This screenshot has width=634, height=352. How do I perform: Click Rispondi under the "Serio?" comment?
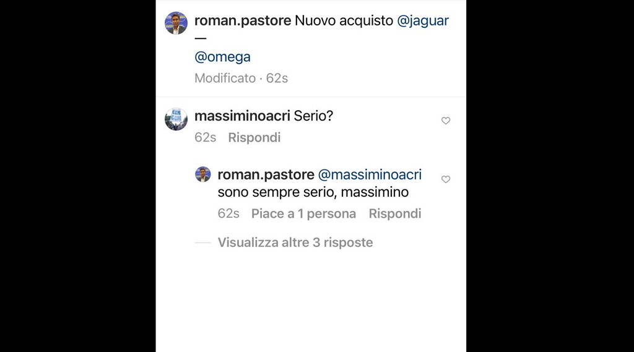(x=254, y=137)
